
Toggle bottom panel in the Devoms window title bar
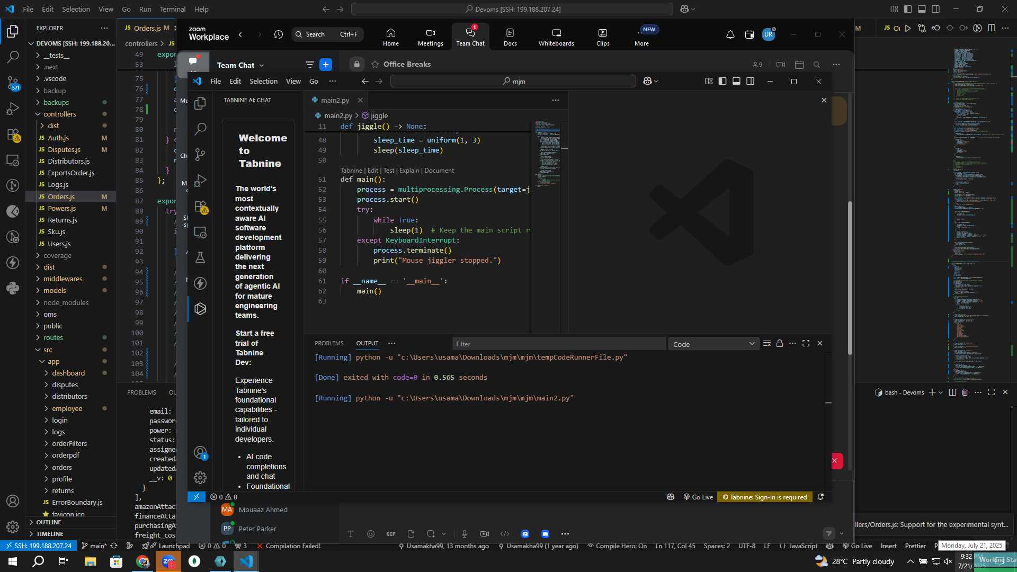point(922,9)
